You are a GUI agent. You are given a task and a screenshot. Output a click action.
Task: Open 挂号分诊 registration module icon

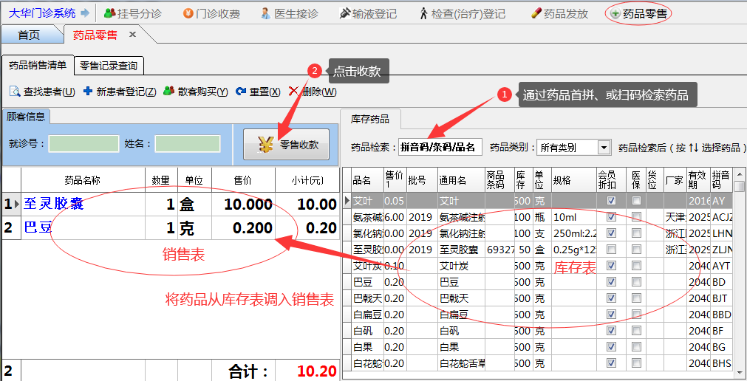pos(110,13)
